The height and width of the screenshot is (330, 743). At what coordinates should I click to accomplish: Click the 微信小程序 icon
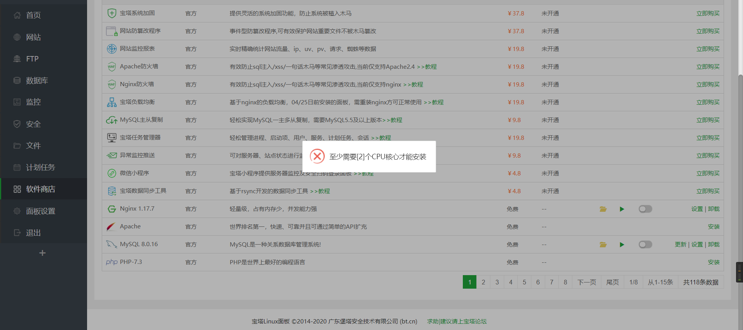click(111, 173)
